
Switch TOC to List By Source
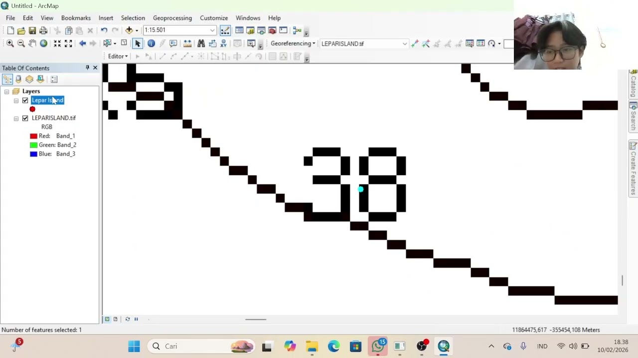pyautogui.click(x=18, y=79)
